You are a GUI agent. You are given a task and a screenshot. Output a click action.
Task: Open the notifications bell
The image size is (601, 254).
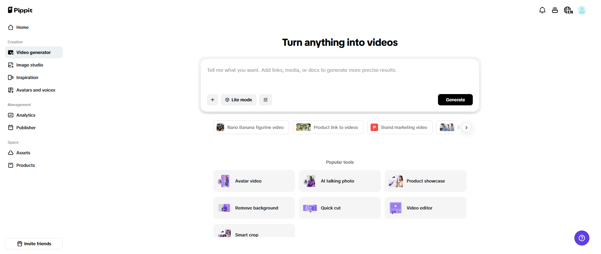[542, 10]
